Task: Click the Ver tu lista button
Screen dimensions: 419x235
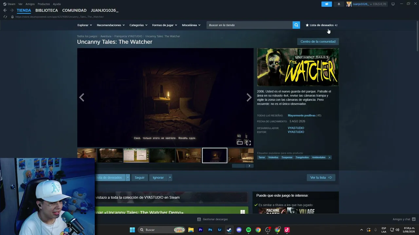Action: click(321, 178)
